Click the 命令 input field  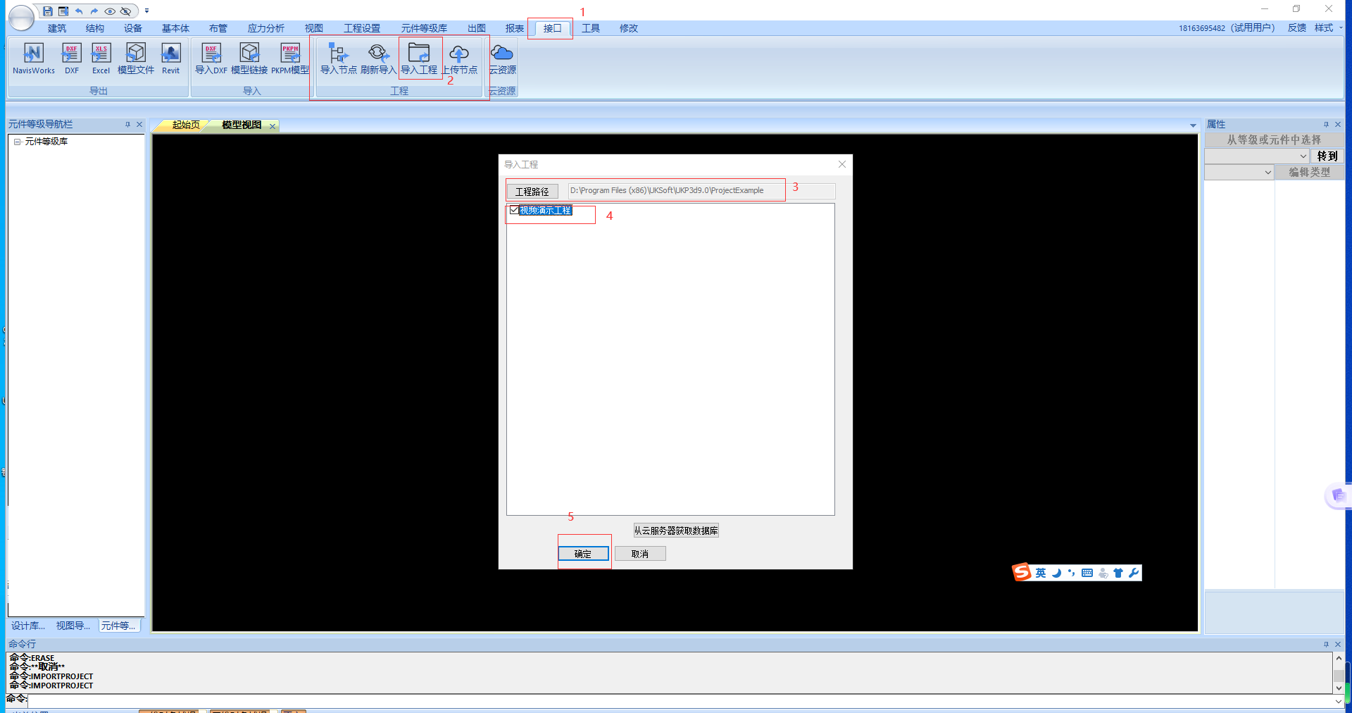coord(676,700)
